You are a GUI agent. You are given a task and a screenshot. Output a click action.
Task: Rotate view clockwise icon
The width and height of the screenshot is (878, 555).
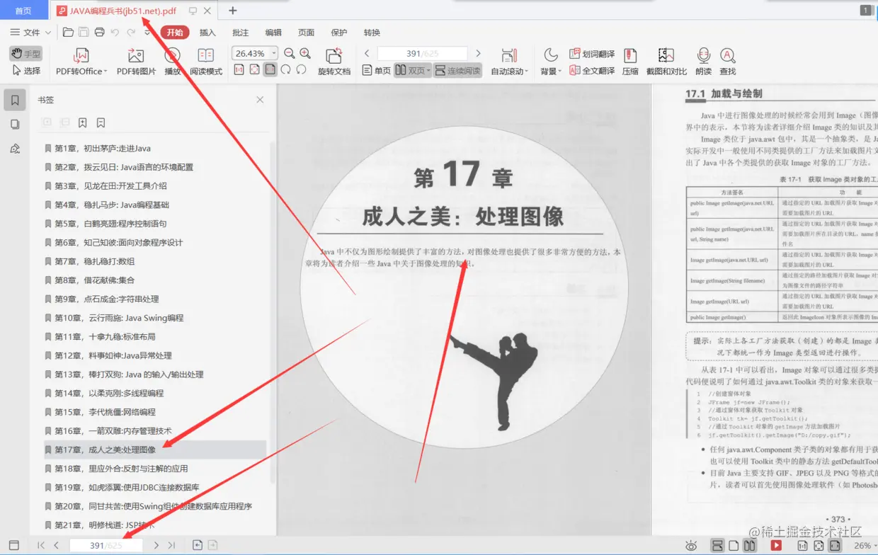pyautogui.click(x=285, y=69)
